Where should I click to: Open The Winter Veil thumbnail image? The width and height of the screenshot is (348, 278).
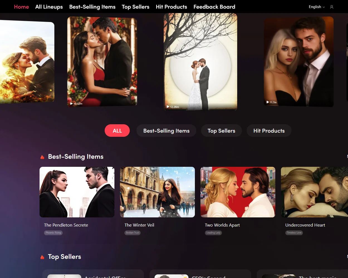(157, 192)
